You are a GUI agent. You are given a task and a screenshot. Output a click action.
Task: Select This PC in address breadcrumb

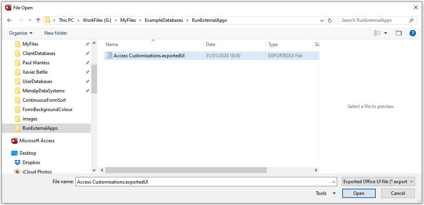click(x=66, y=20)
